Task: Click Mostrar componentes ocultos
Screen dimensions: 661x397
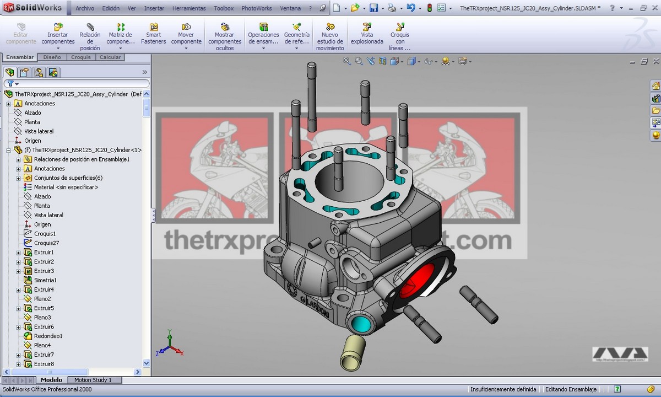Action: 224,37
